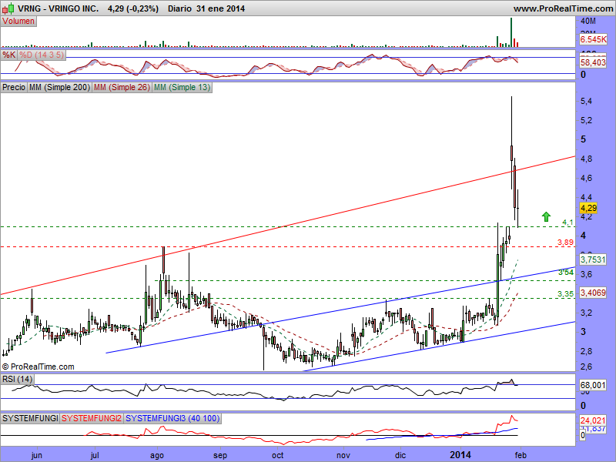Screen dimensions: 616x462
Task: Click the 68,001 RSI value label
Action: [x=593, y=386]
